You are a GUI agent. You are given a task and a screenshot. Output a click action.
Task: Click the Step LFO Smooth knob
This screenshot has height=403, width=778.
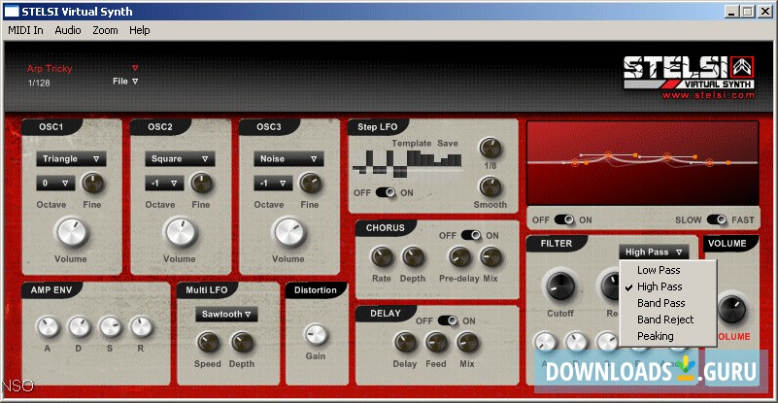coord(490,187)
